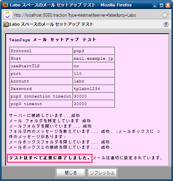Click the Host label cell
The height and width of the screenshot is (181, 173).
41,59
